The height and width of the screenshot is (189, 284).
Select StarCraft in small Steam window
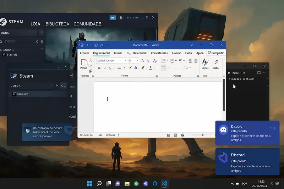tap(38, 94)
